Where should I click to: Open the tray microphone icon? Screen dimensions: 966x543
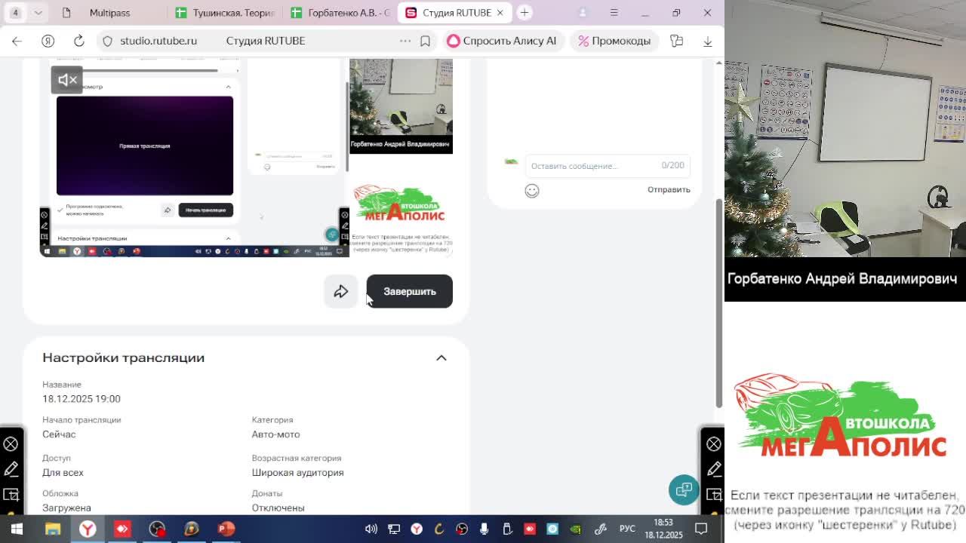(485, 529)
